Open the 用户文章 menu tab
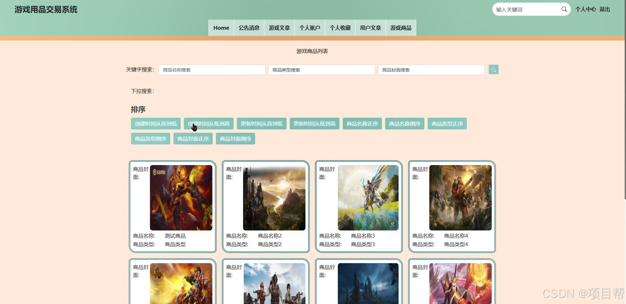 [371, 28]
